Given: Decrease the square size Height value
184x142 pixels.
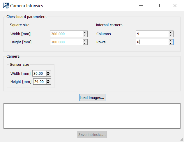Looking at the screenshot, I should click(x=85, y=43).
